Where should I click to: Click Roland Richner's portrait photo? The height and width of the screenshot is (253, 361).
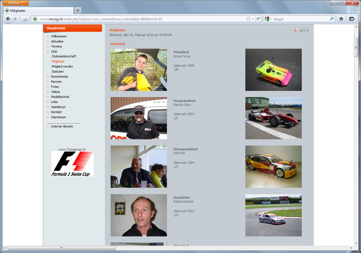[x=139, y=215]
